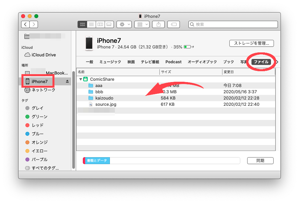This screenshot has height=203, width=299.
Task: Focus the 検索 search field
Action: pyautogui.click(x=233, y=24)
